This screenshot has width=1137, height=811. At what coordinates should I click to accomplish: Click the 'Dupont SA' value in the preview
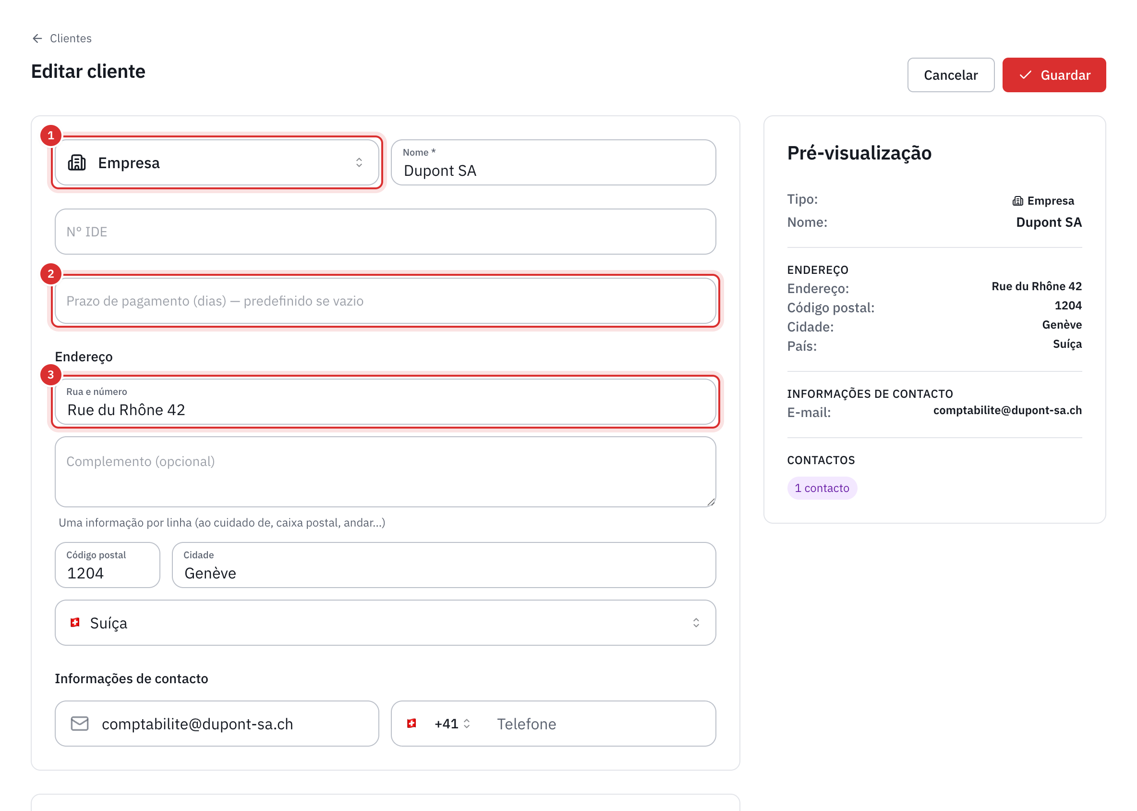(x=1049, y=222)
